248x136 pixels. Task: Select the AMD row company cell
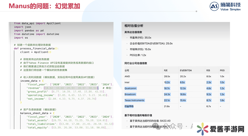(127, 76)
